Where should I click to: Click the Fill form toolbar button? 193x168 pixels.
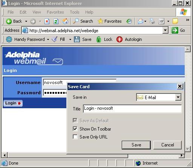click(x=58, y=39)
